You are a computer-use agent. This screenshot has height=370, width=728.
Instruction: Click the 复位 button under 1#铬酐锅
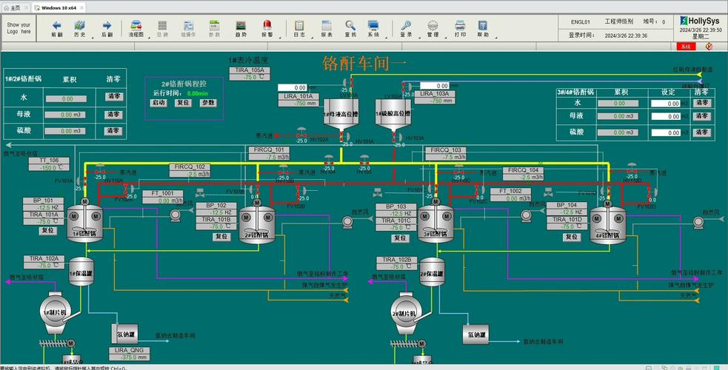[x=48, y=231]
